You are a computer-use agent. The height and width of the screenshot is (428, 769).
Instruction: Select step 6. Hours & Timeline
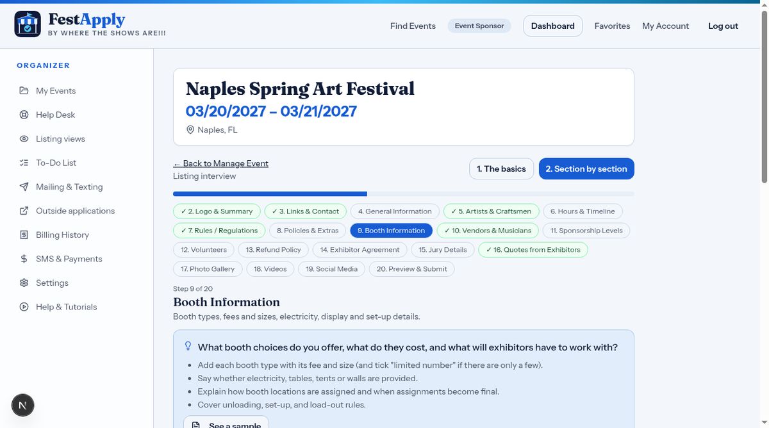pyautogui.click(x=583, y=211)
